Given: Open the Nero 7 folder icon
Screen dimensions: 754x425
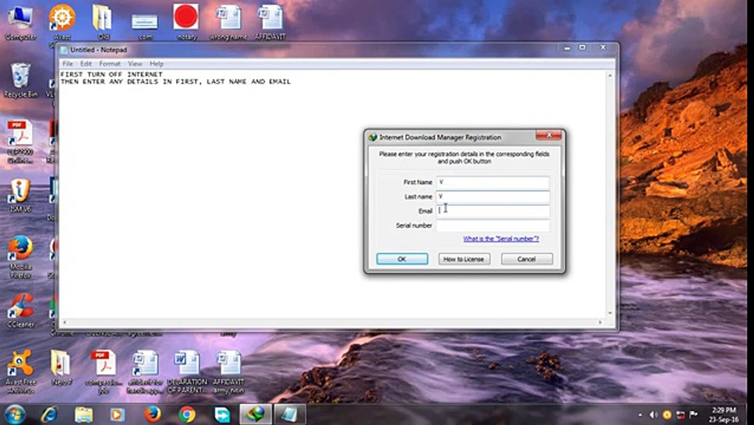Looking at the screenshot, I should click(61, 368).
